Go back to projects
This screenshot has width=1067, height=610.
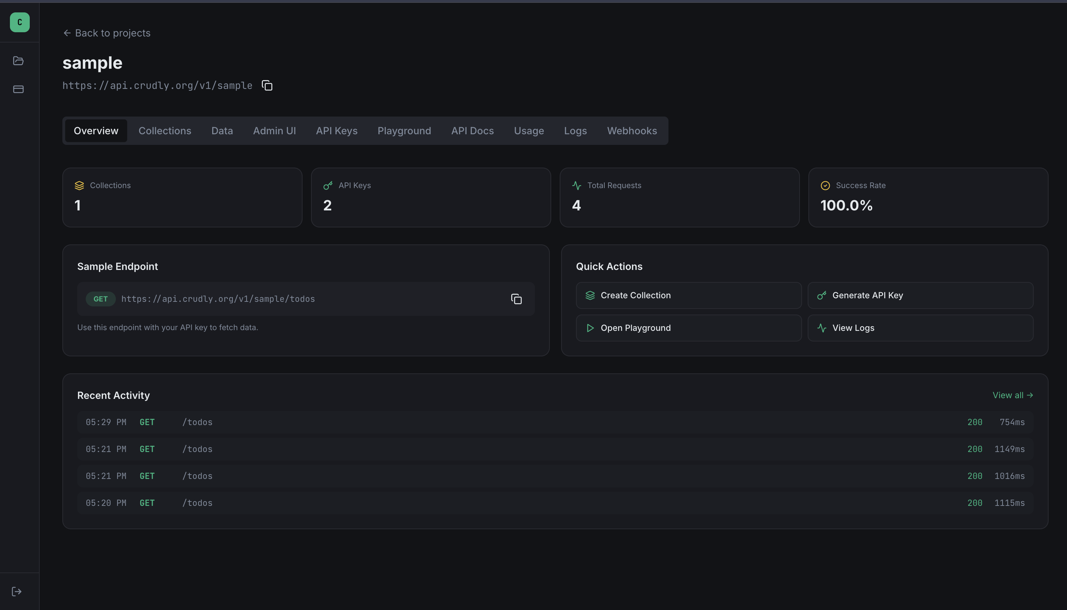point(107,33)
